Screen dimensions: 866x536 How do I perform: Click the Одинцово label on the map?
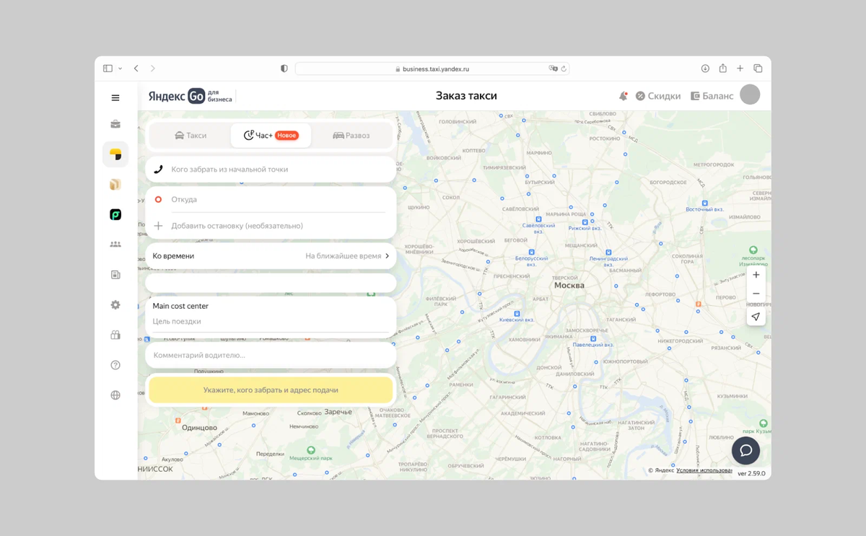coord(200,428)
